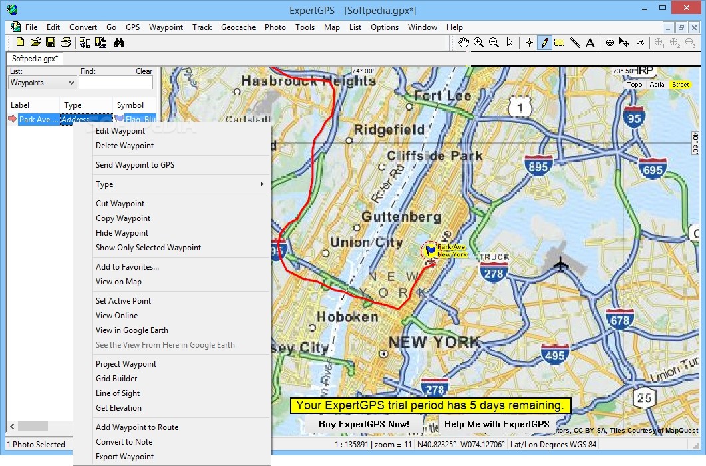
Task: Click the Lat/Lon Degrees WGS 84 status entry
Action: point(553,445)
